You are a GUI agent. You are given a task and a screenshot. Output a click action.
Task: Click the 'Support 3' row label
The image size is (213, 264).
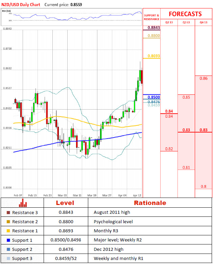[x=22, y=259]
